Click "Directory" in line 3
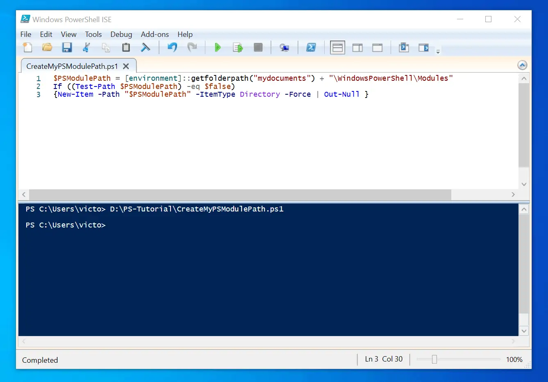Image resolution: width=548 pixels, height=382 pixels. (260, 94)
